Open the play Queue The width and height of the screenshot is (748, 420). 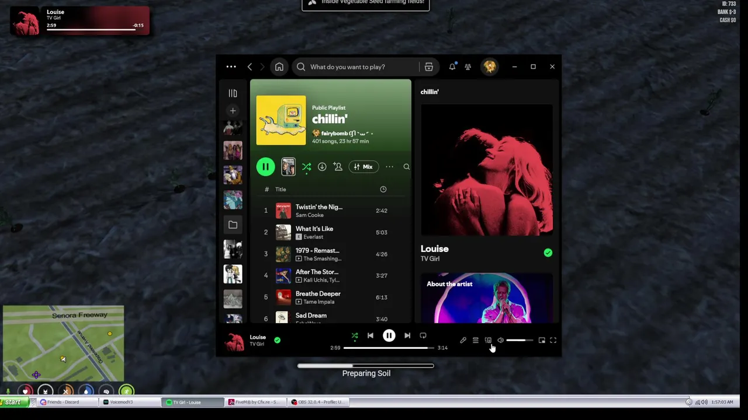click(476, 340)
